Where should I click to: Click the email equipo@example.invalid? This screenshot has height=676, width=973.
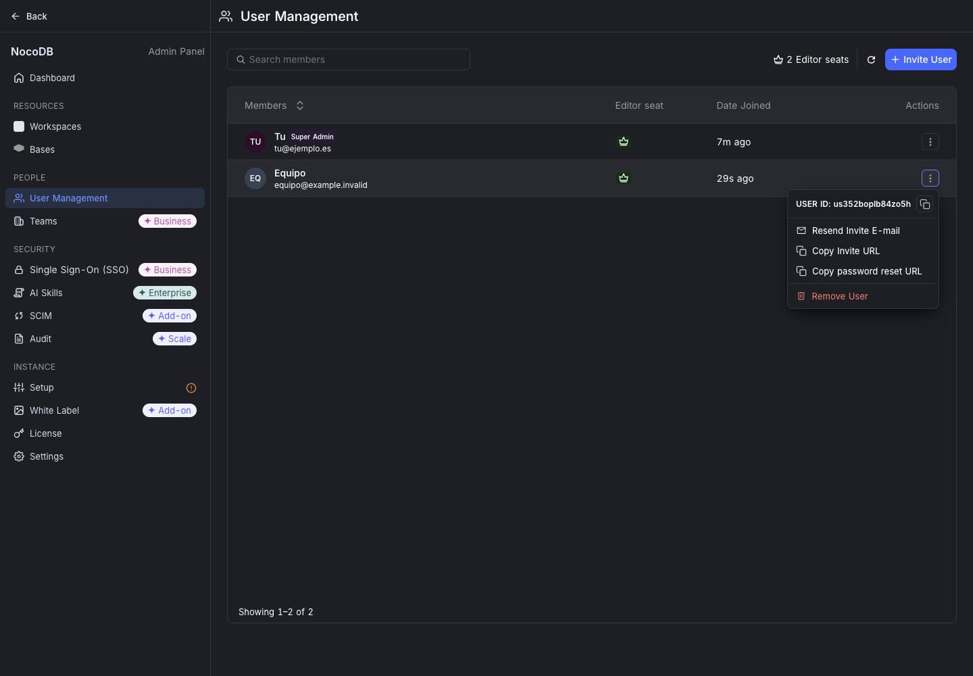(x=321, y=185)
